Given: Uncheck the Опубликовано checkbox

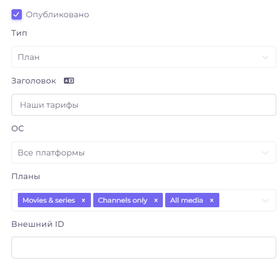Looking at the screenshot, I should pyautogui.click(x=17, y=14).
